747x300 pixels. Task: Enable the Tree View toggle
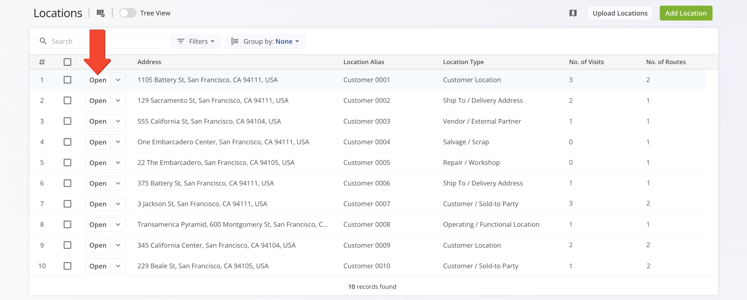pos(128,13)
